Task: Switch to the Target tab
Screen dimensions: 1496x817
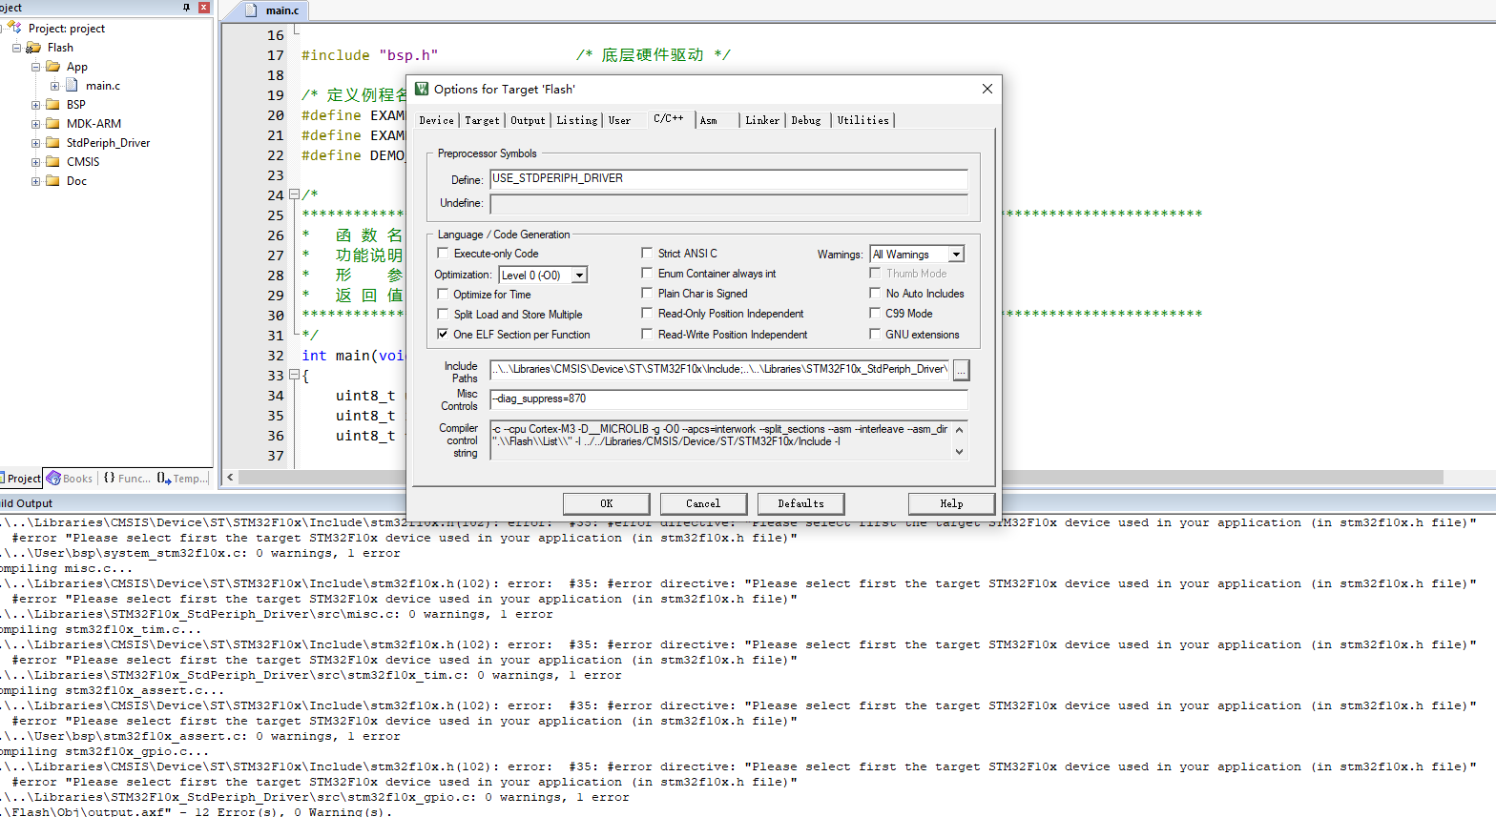Action: [482, 120]
